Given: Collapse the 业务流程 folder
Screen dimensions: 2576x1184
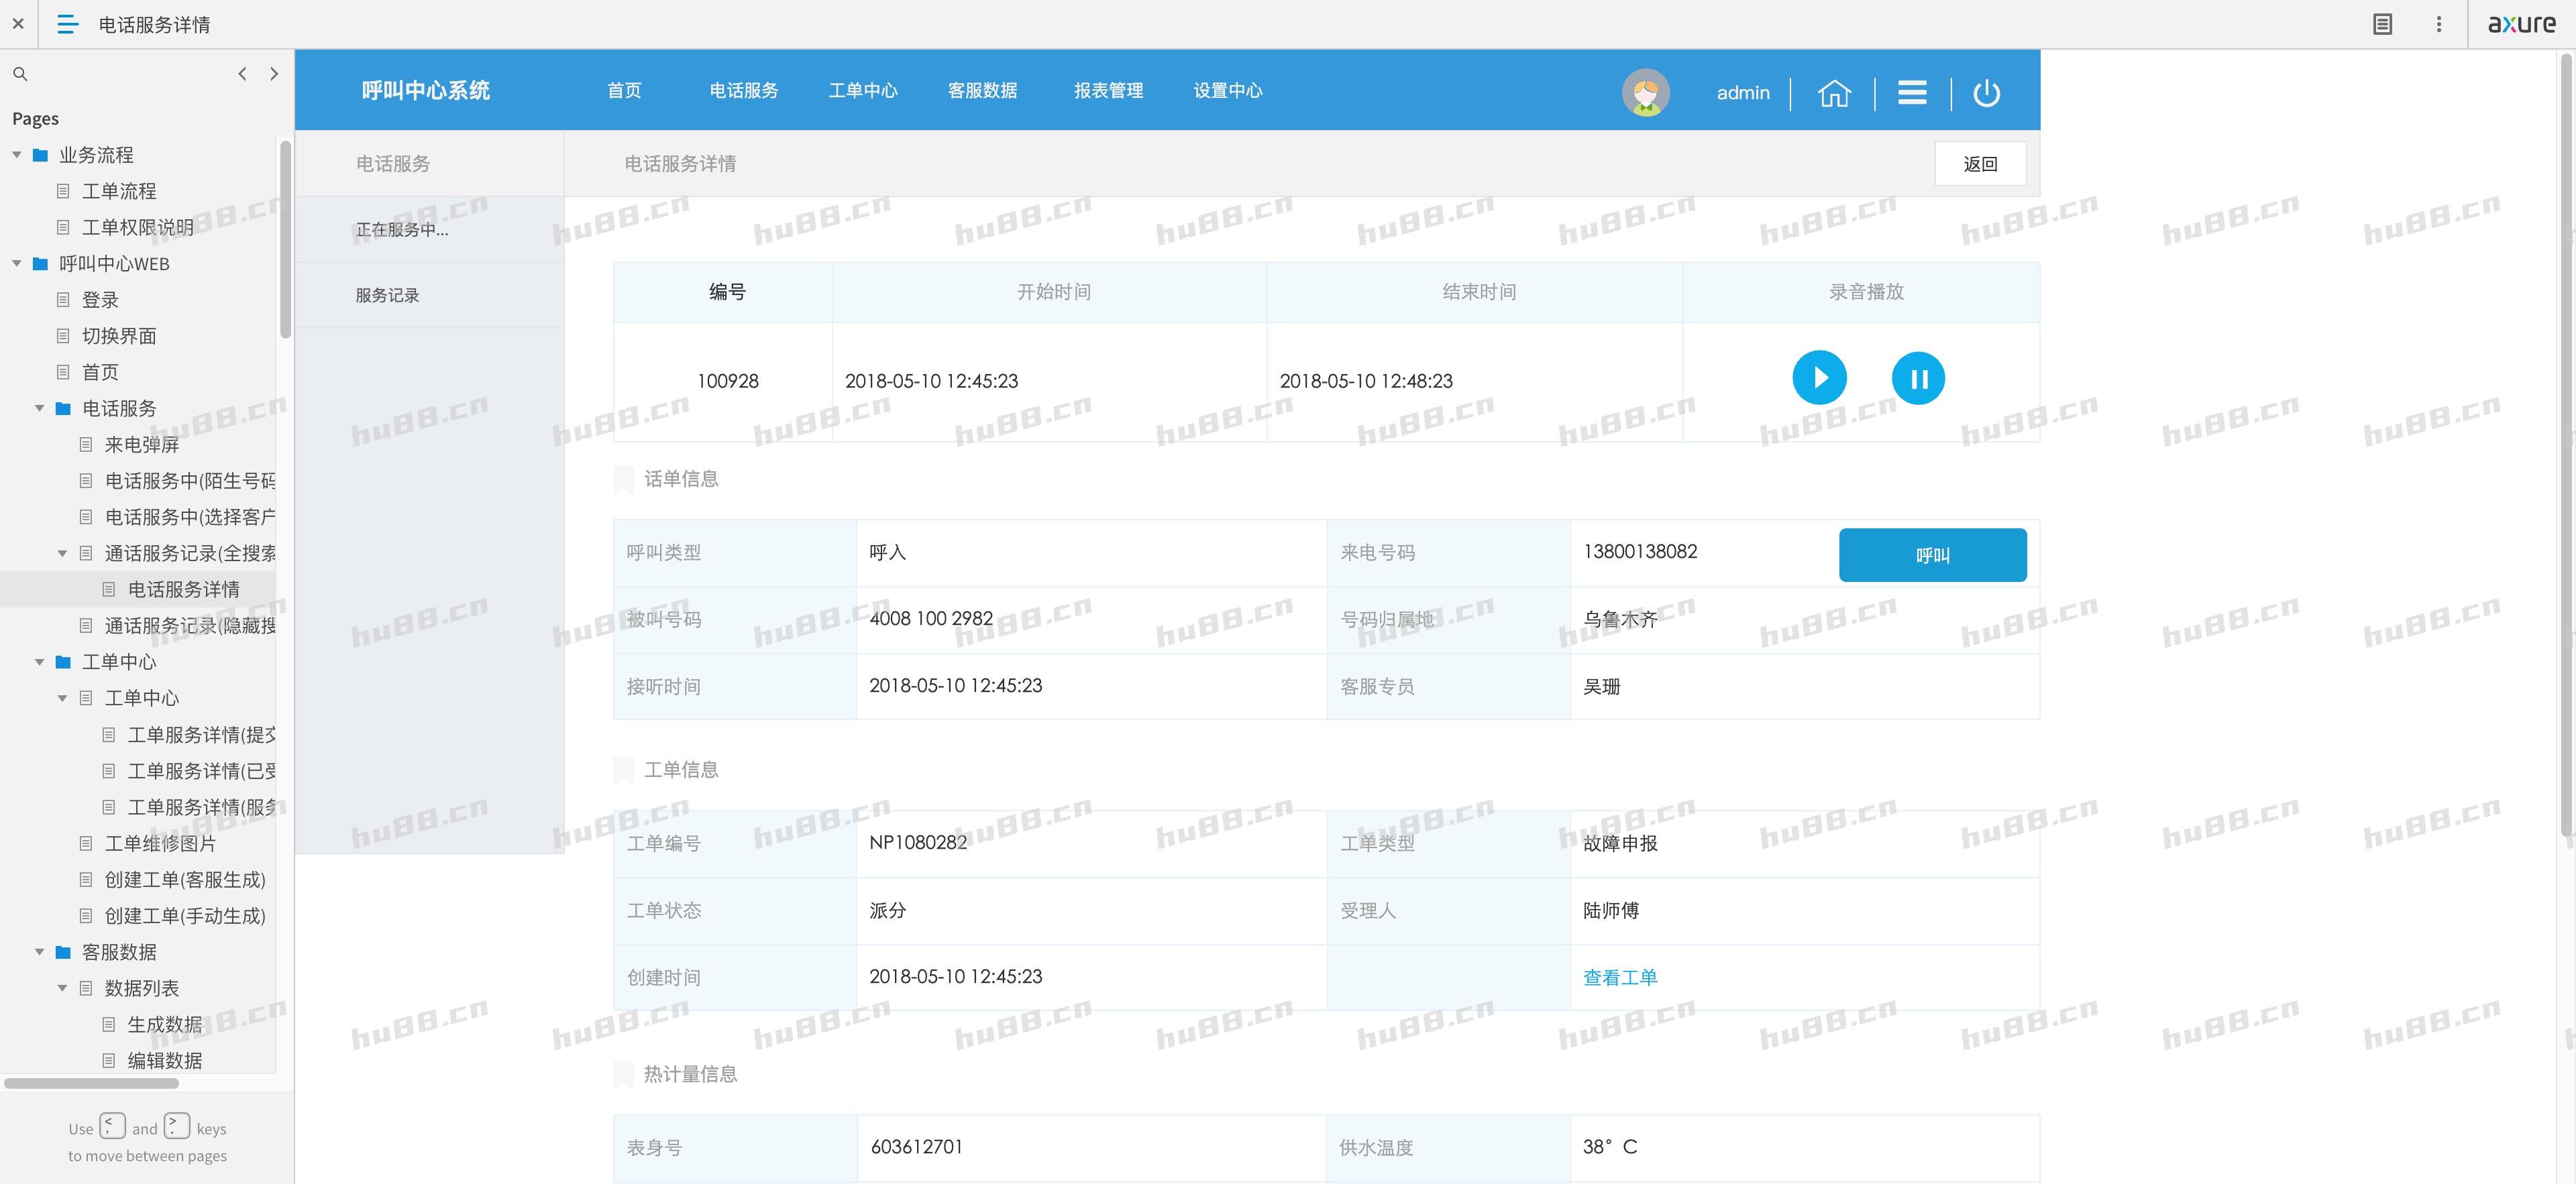Looking at the screenshot, I should 17,155.
